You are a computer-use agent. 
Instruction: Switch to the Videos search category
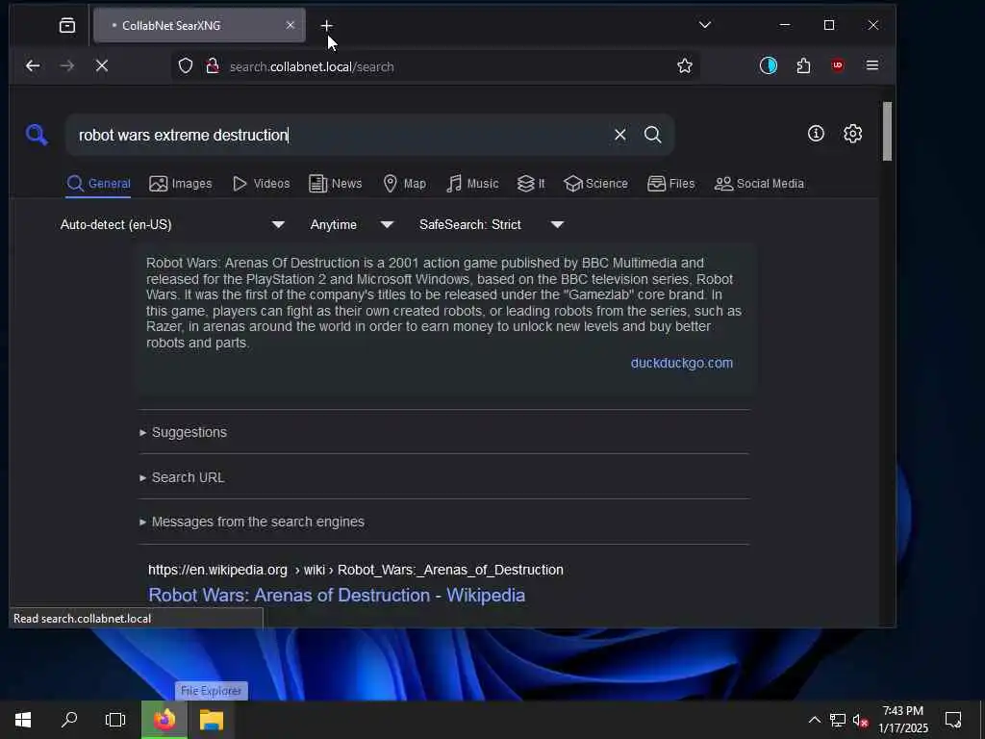click(261, 184)
